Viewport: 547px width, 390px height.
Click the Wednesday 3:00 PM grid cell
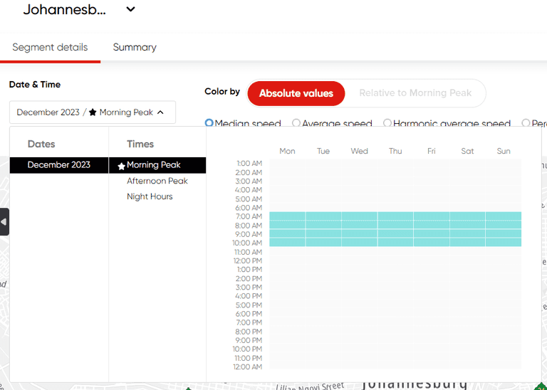click(359, 287)
